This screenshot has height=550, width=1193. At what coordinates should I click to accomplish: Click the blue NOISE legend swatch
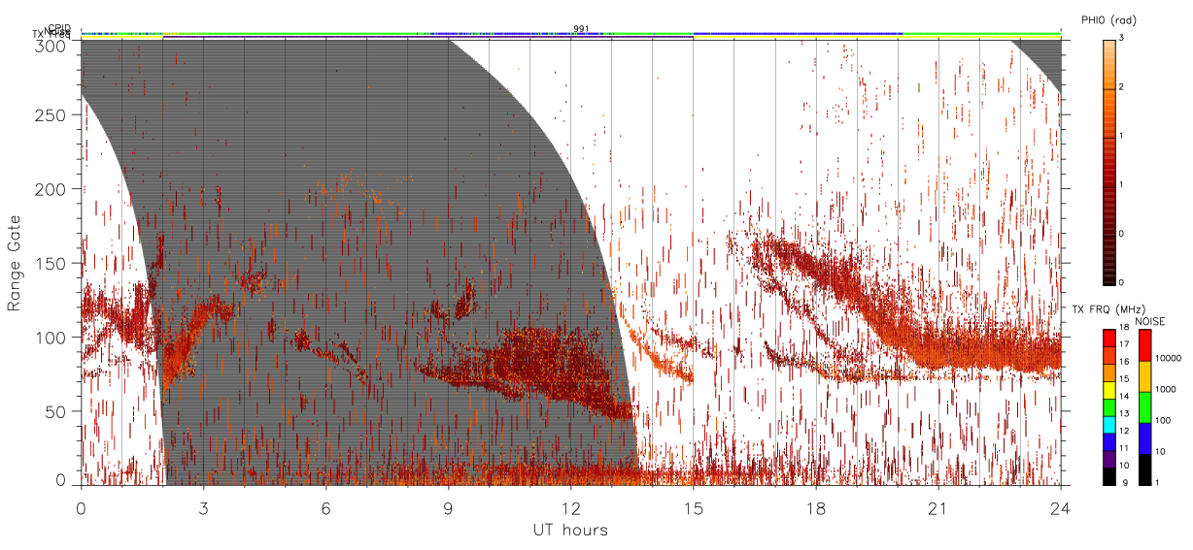pos(1146,437)
